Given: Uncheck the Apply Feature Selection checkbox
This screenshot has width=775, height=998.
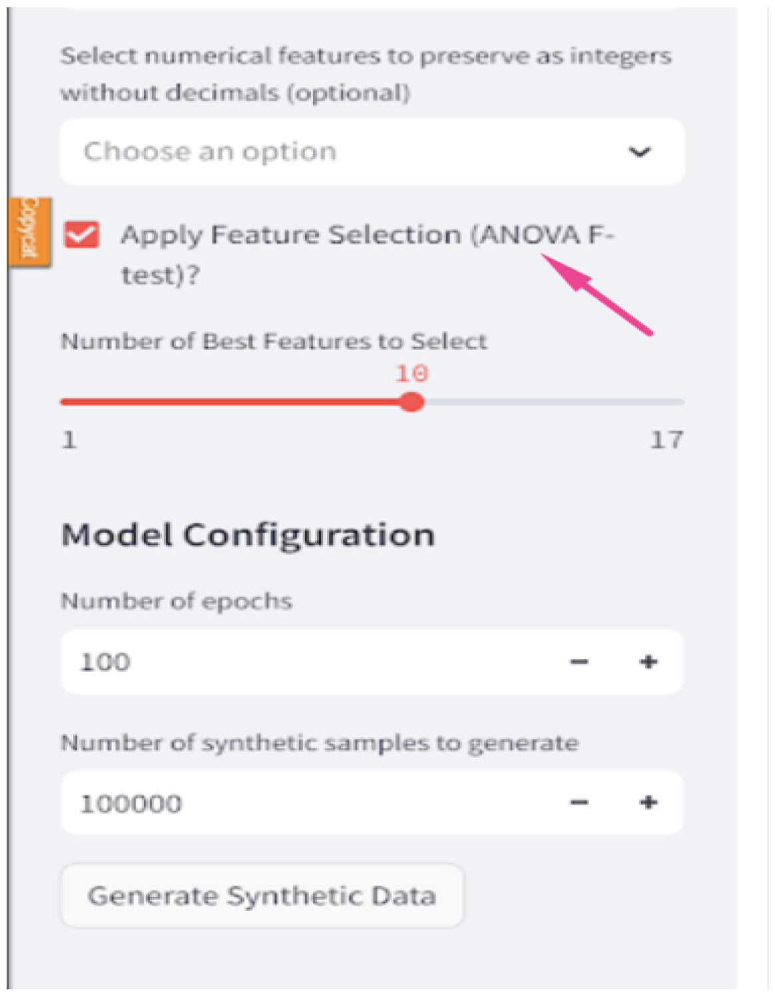Looking at the screenshot, I should tap(82, 235).
